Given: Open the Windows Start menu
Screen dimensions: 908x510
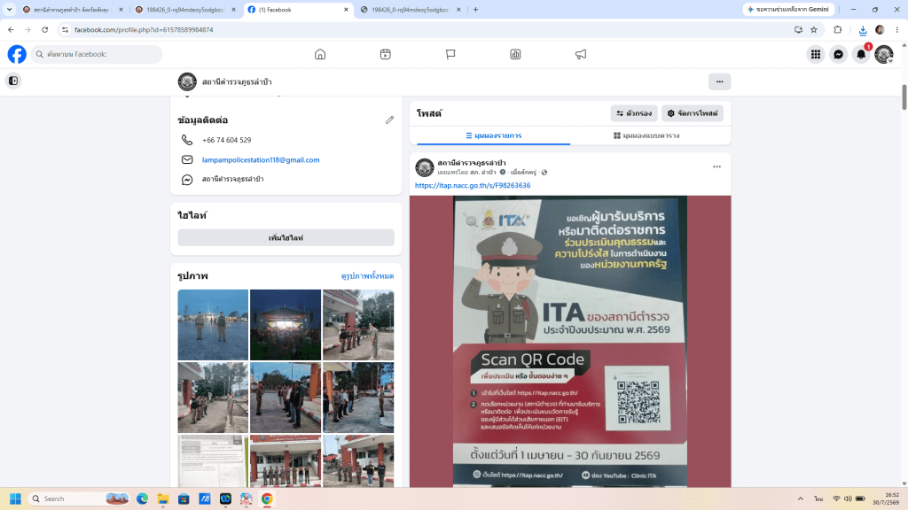Looking at the screenshot, I should pos(16,498).
